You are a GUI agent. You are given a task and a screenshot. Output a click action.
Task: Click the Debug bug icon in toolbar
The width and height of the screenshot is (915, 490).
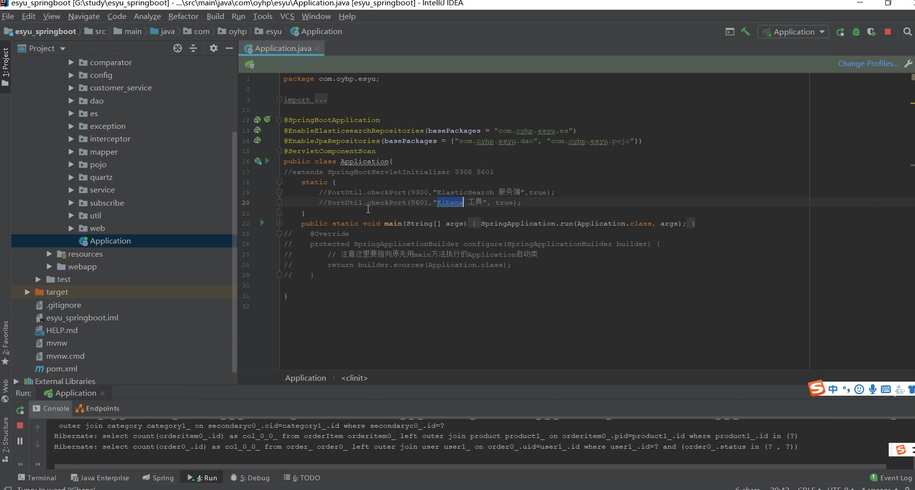tap(856, 32)
